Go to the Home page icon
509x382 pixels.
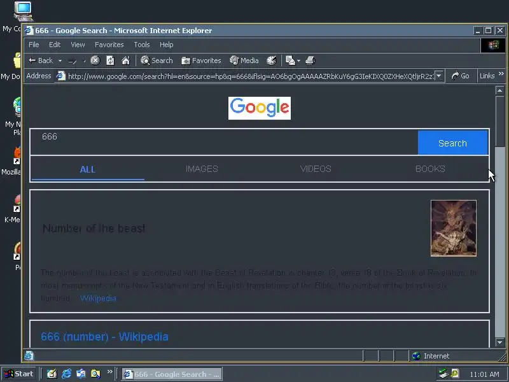point(125,60)
